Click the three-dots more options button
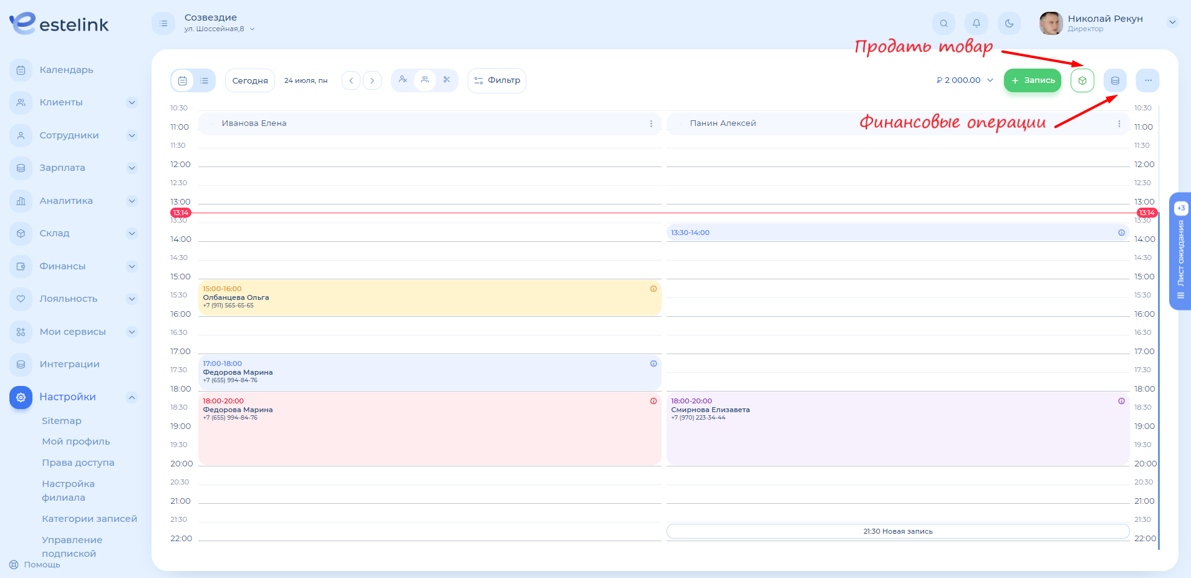This screenshot has width=1191, height=578. pos(1147,80)
